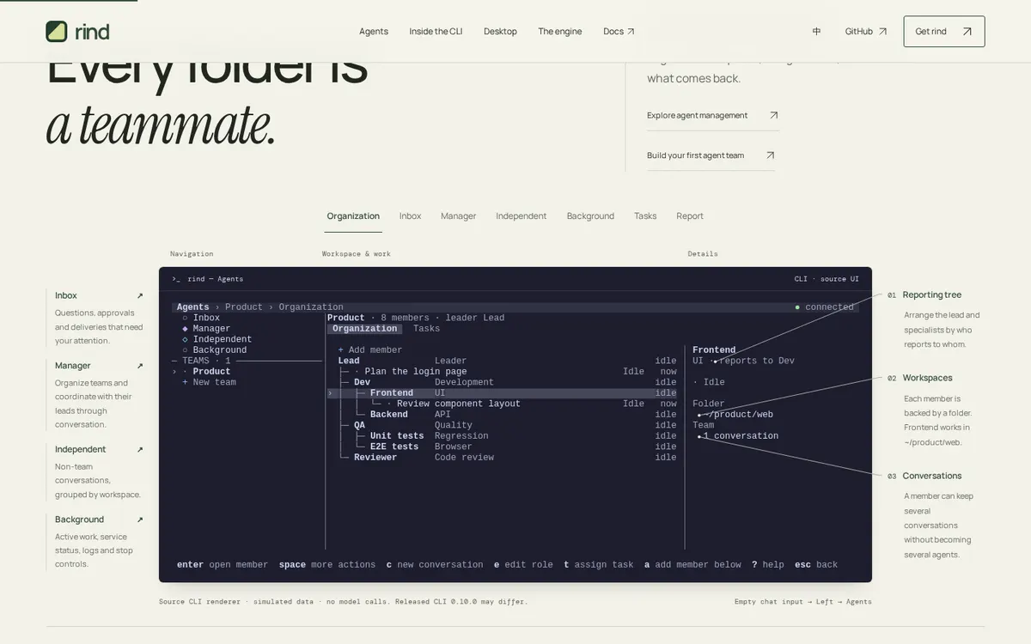
Task: Click the arrow icon next to Background heading
Action: pyautogui.click(x=140, y=519)
